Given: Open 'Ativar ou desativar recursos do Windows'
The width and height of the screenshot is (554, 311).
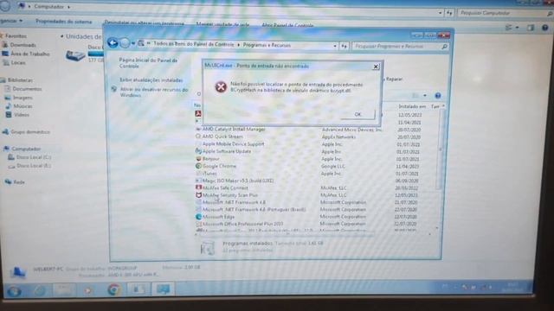Looking at the screenshot, I should click(x=154, y=92).
